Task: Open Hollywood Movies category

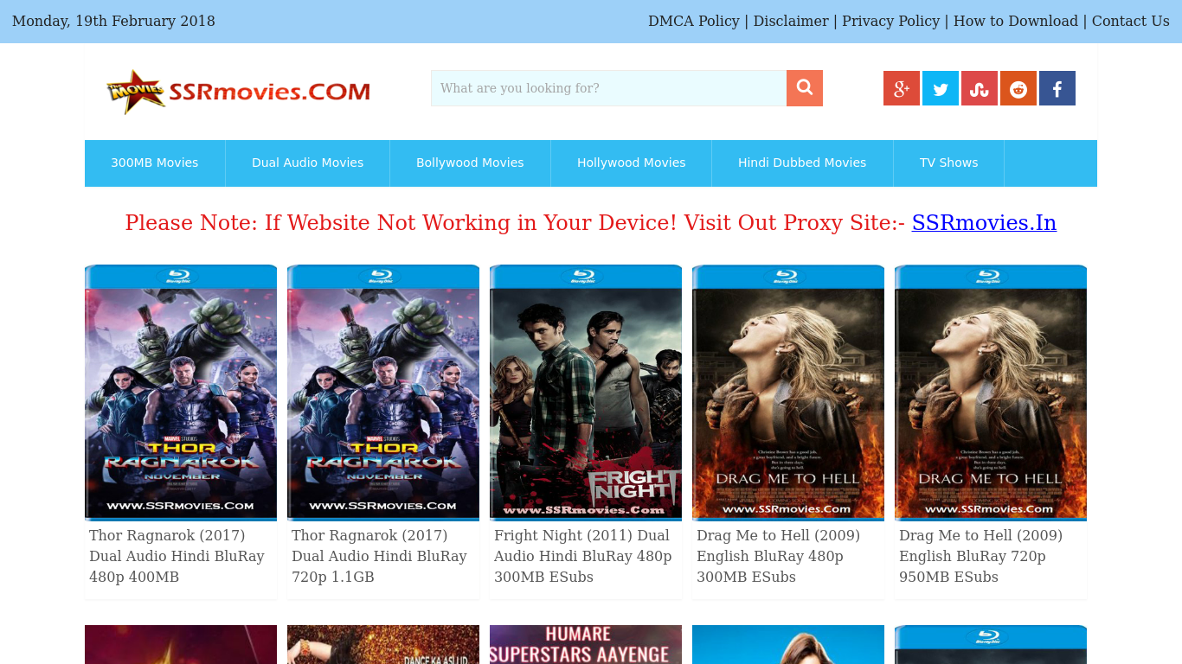Action: [x=632, y=163]
